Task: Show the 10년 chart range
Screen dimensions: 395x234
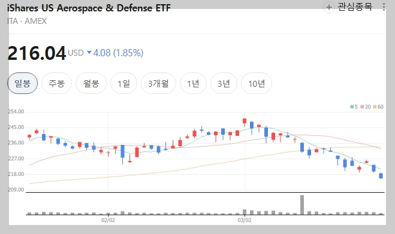Action: pos(257,83)
